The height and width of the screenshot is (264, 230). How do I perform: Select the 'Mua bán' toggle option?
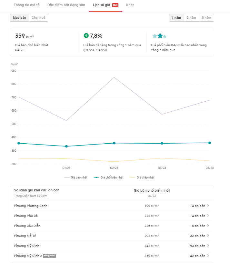pos(19,18)
